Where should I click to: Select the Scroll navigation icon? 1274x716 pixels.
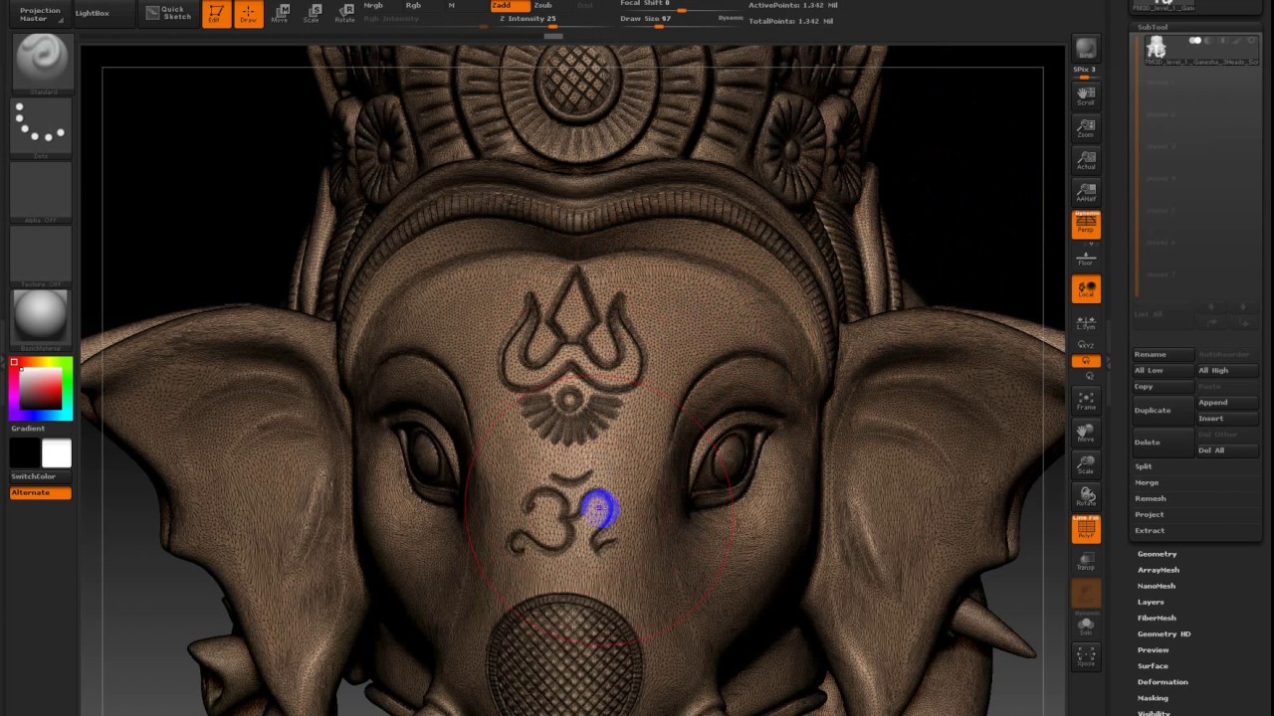point(1086,95)
